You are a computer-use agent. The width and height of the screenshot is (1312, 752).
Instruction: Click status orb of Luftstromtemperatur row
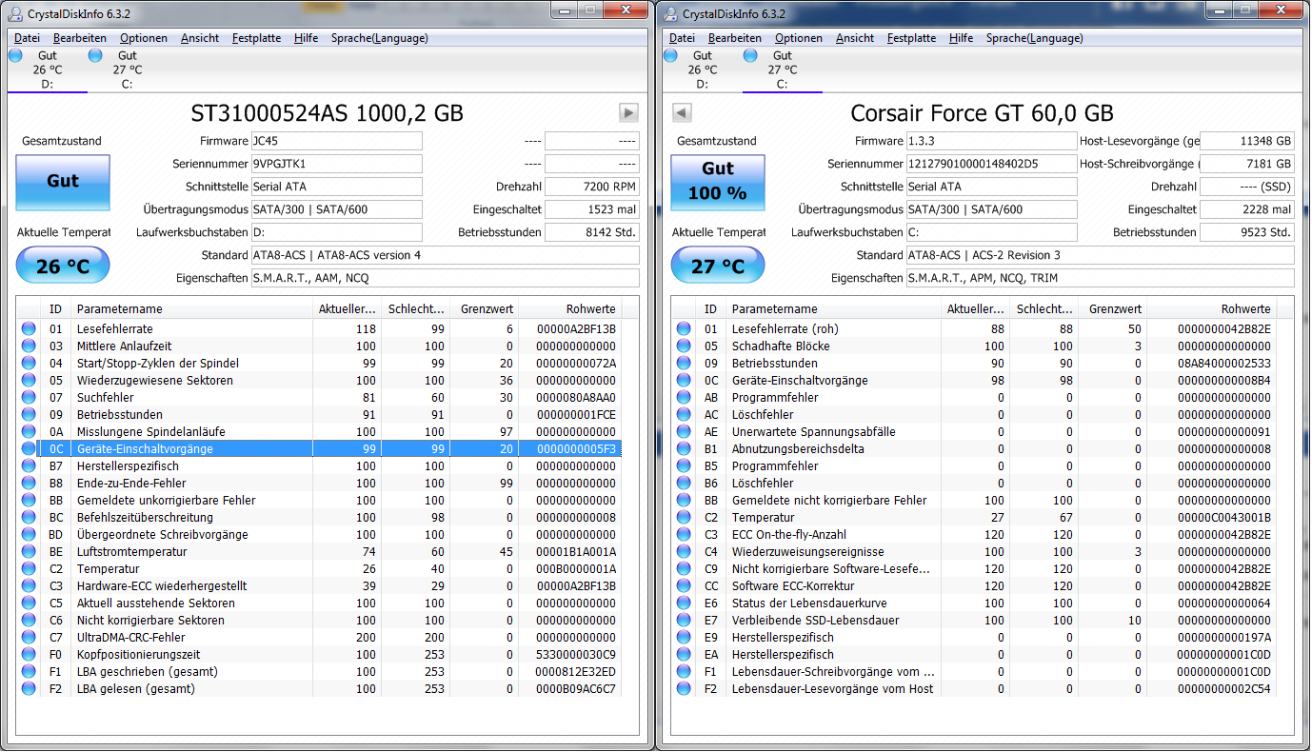(x=29, y=552)
